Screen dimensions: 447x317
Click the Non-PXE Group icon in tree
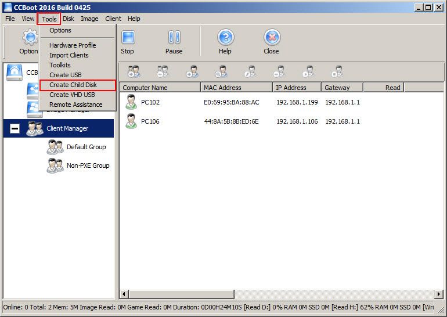coord(55,165)
